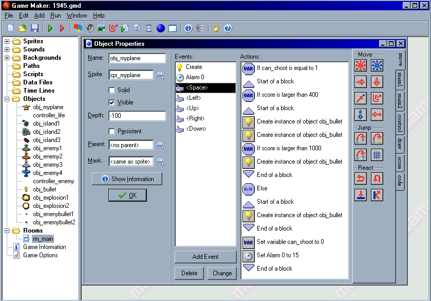Save the game with floppy icon
Screen dimensions: 431x301
pos(34,28)
